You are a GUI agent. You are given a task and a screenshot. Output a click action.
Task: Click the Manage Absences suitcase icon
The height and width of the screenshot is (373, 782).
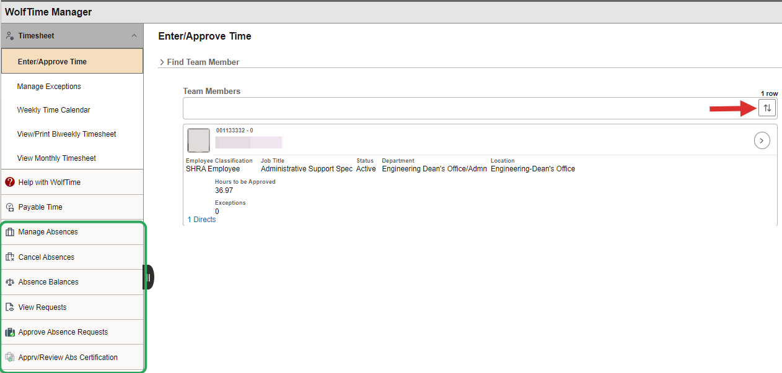(x=10, y=232)
